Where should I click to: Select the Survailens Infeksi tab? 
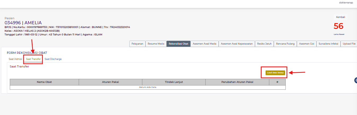point(328,44)
